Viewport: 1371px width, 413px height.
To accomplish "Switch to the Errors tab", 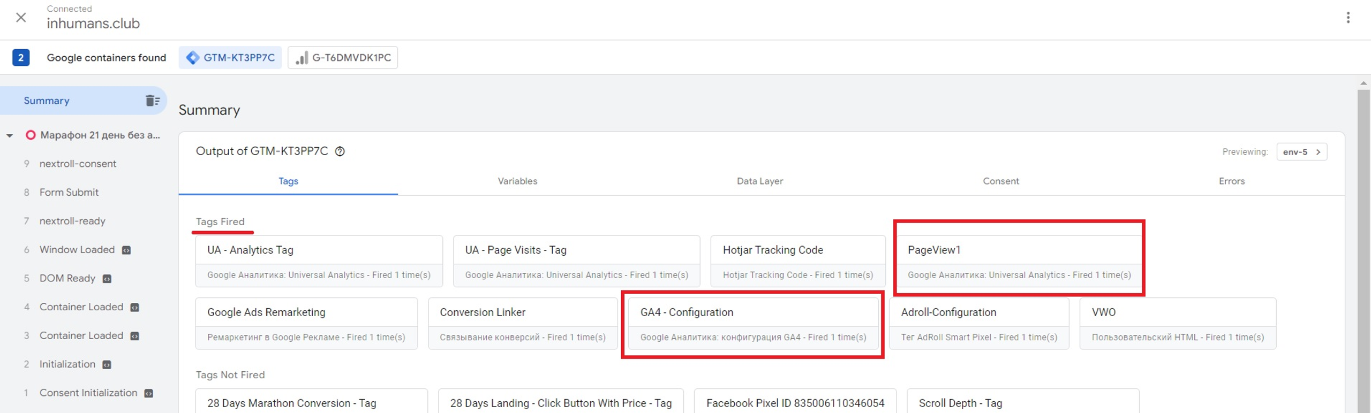I will pyautogui.click(x=1231, y=181).
